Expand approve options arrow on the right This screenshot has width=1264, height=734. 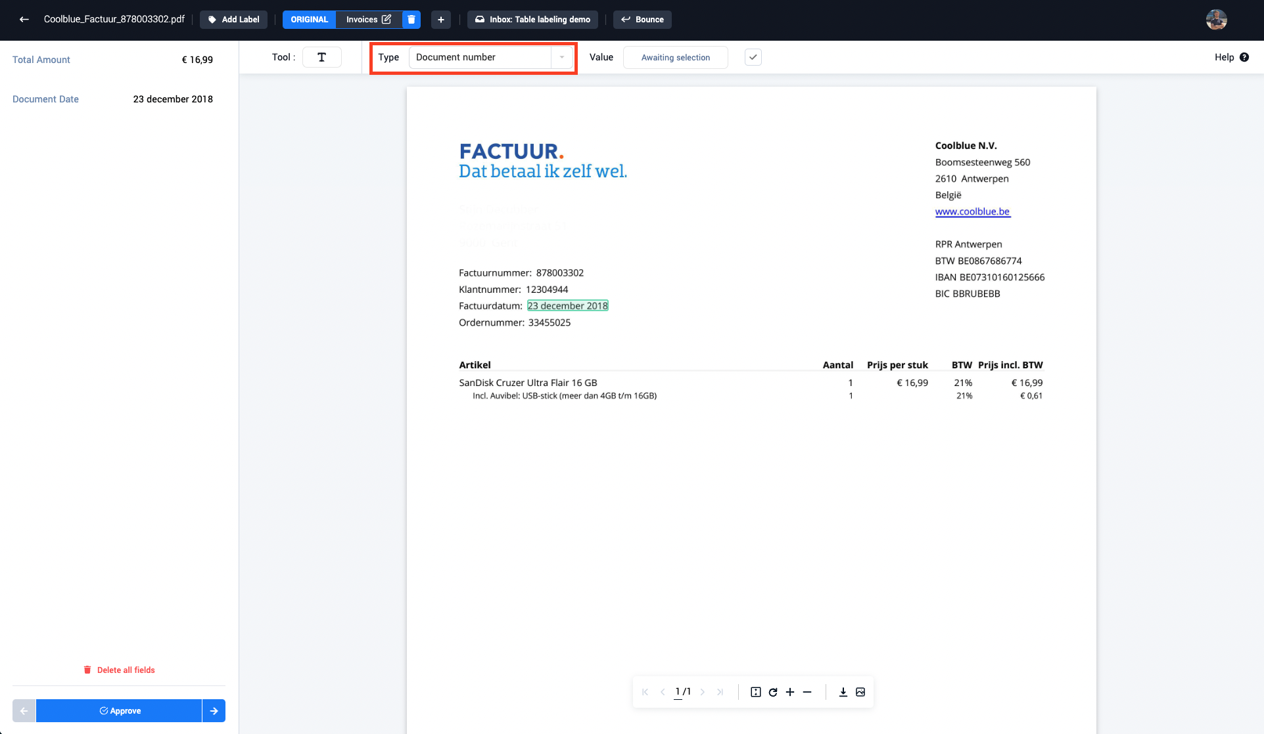click(x=214, y=710)
